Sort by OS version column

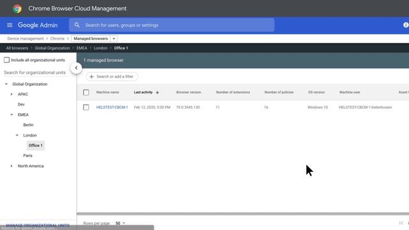[316, 92]
